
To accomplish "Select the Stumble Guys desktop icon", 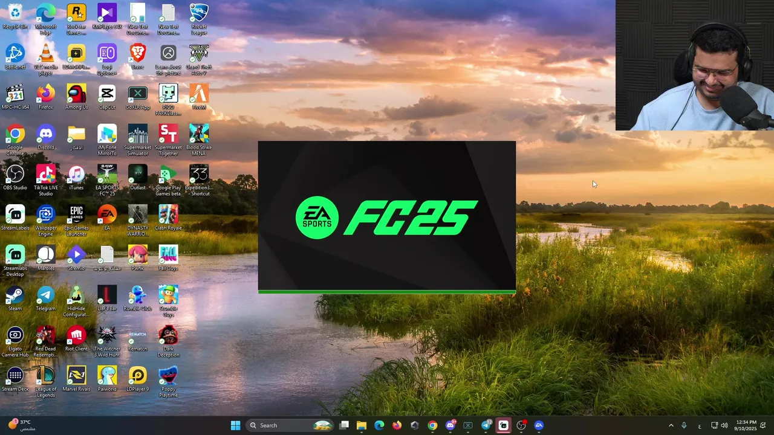I will pyautogui.click(x=168, y=301).
